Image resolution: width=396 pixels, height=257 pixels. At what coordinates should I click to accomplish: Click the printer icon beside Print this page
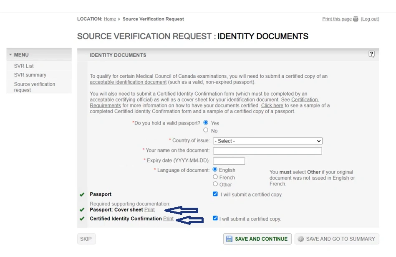tap(356, 19)
